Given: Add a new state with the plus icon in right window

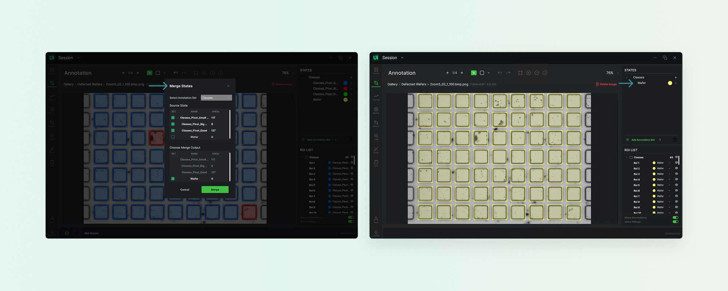Looking at the screenshot, I should (x=676, y=77).
